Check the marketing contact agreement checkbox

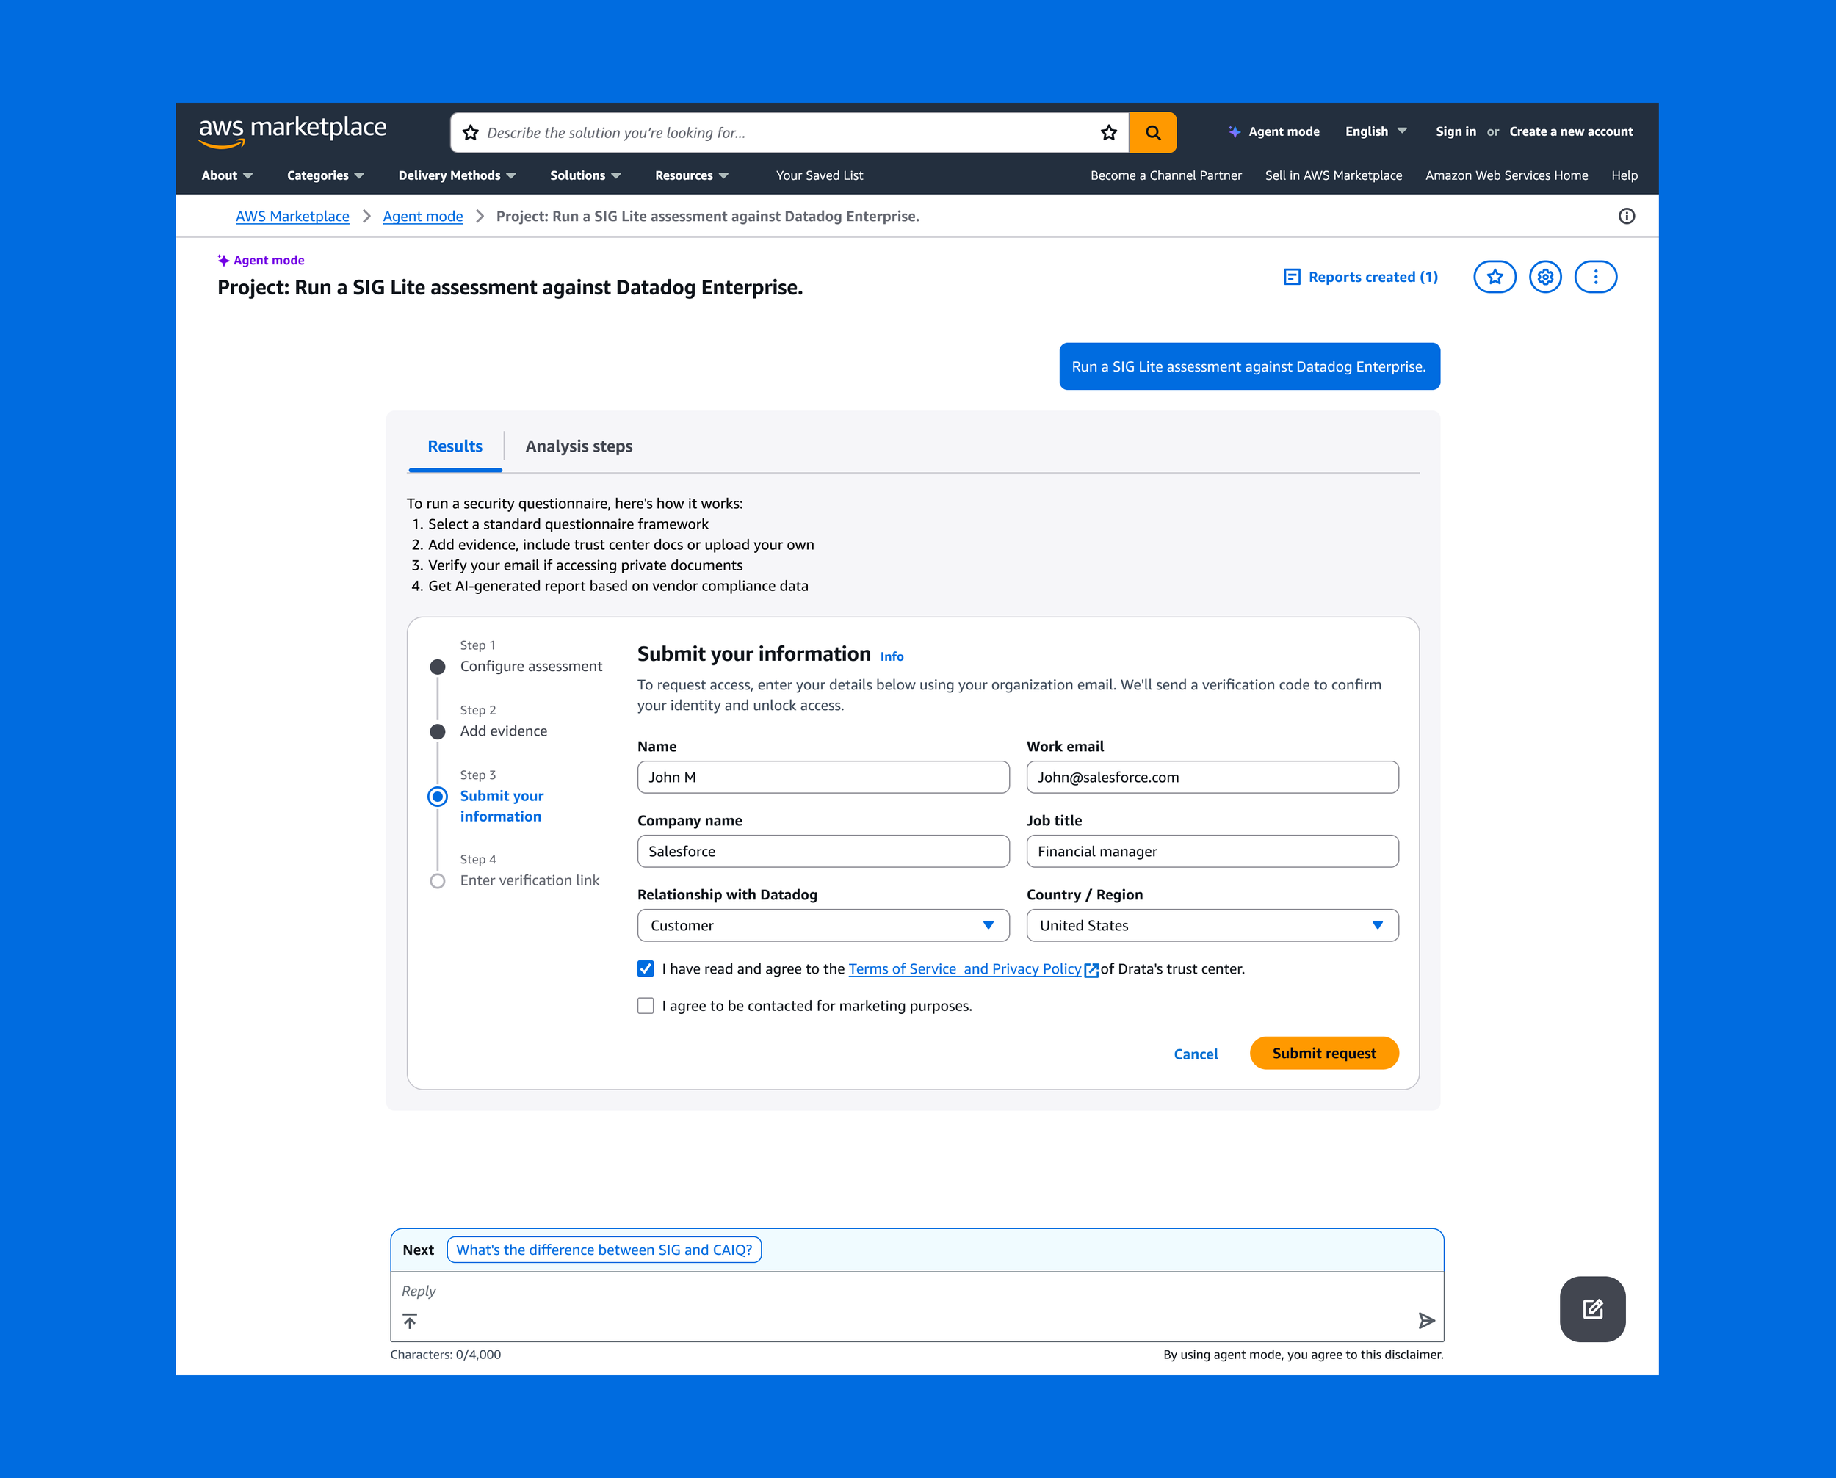click(646, 1005)
